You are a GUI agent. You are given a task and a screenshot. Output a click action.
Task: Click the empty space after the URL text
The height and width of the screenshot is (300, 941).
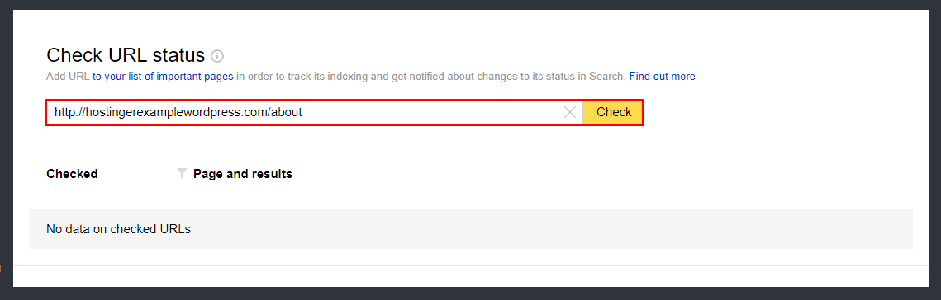(x=432, y=112)
